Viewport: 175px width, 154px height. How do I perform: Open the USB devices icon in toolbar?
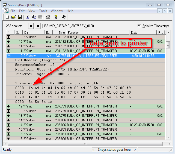tap(64, 17)
